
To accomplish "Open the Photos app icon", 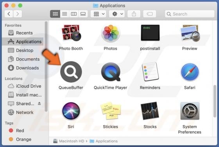I will coord(110,33).
